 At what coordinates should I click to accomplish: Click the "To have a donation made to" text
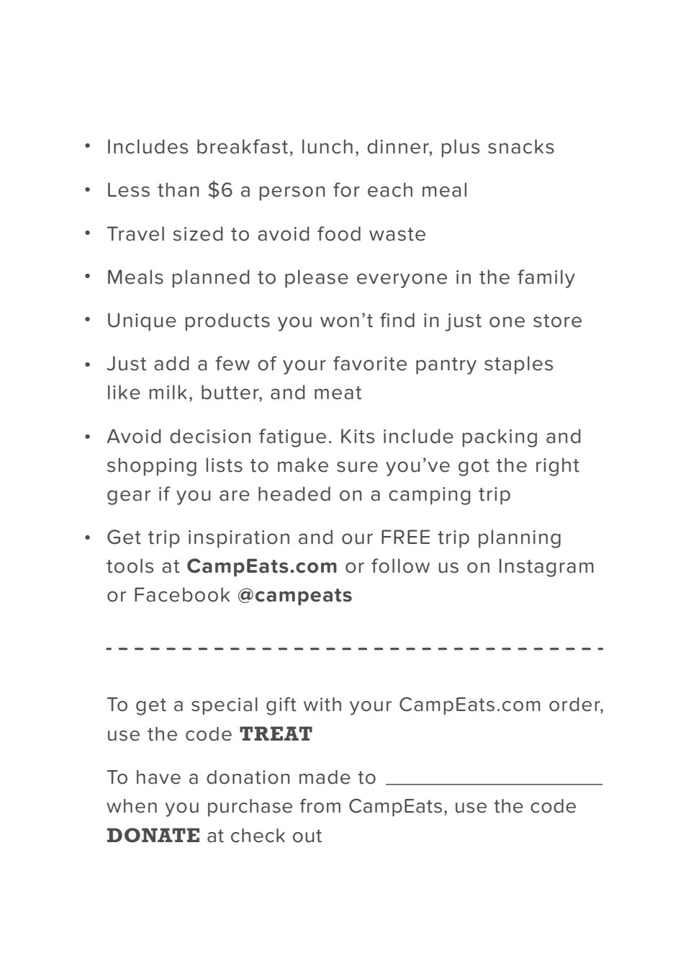(x=241, y=777)
